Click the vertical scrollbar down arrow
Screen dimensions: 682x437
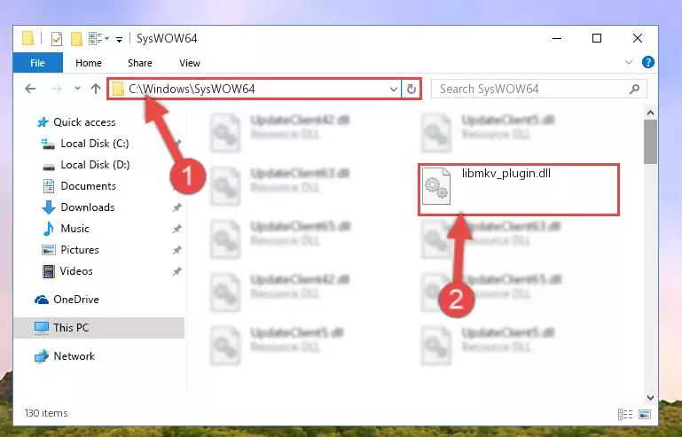tap(650, 398)
